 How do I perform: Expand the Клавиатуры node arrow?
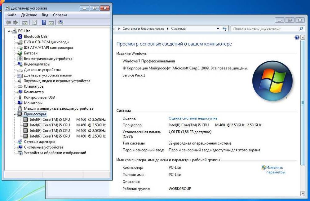15,86
